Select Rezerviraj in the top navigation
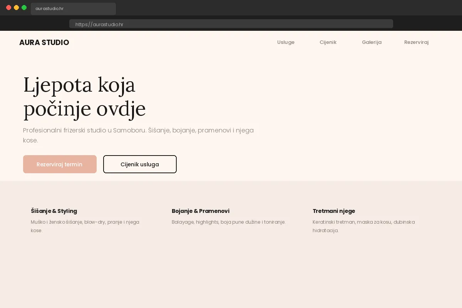Image resolution: width=462 pixels, height=308 pixels. [416, 42]
